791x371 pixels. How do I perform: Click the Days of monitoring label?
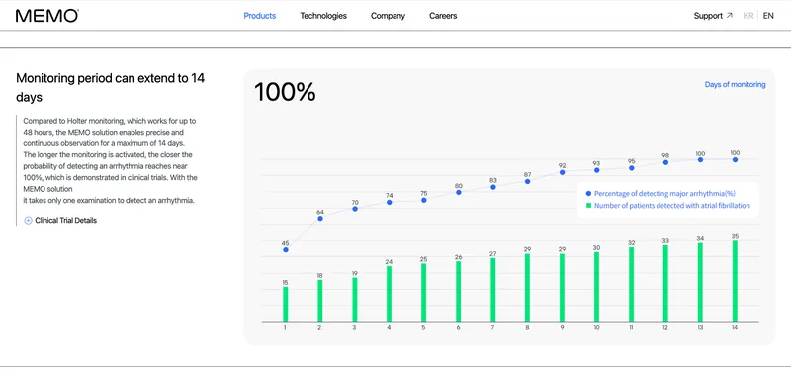pyautogui.click(x=735, y=85)
